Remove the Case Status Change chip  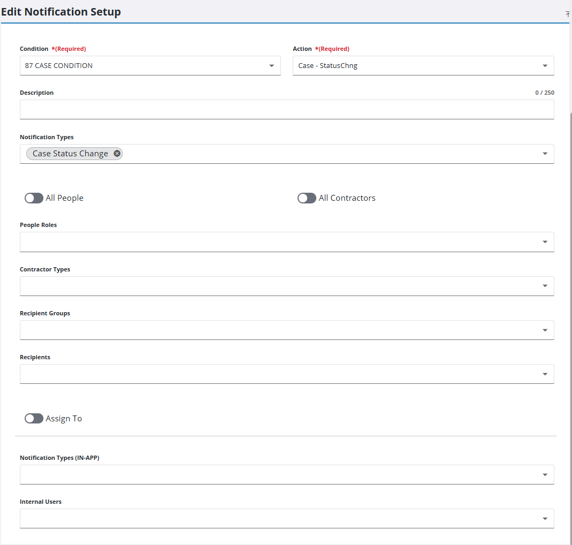pyautogui.click(x=117, y=153)
